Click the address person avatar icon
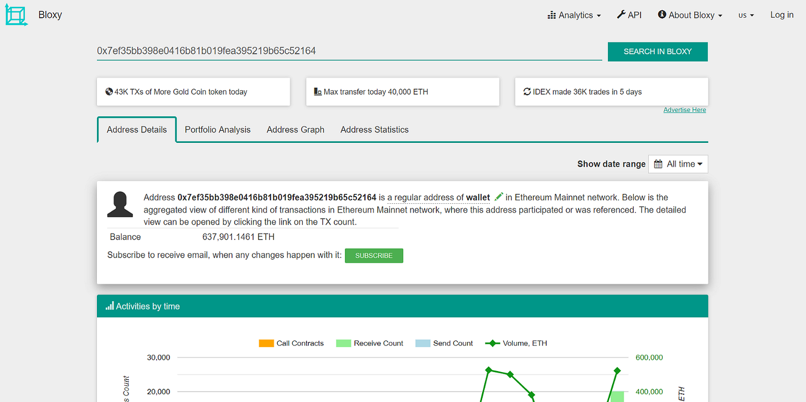This screenshot has width=806, height=402. coord(120,204)
